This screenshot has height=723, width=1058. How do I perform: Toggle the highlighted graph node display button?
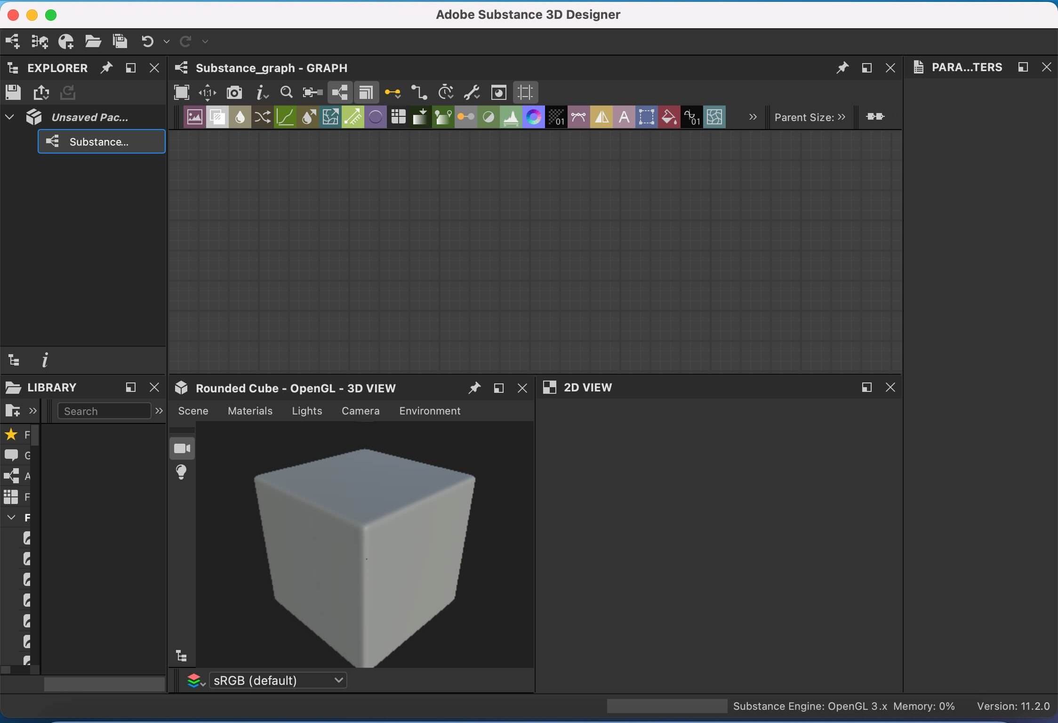click(340, 92)
